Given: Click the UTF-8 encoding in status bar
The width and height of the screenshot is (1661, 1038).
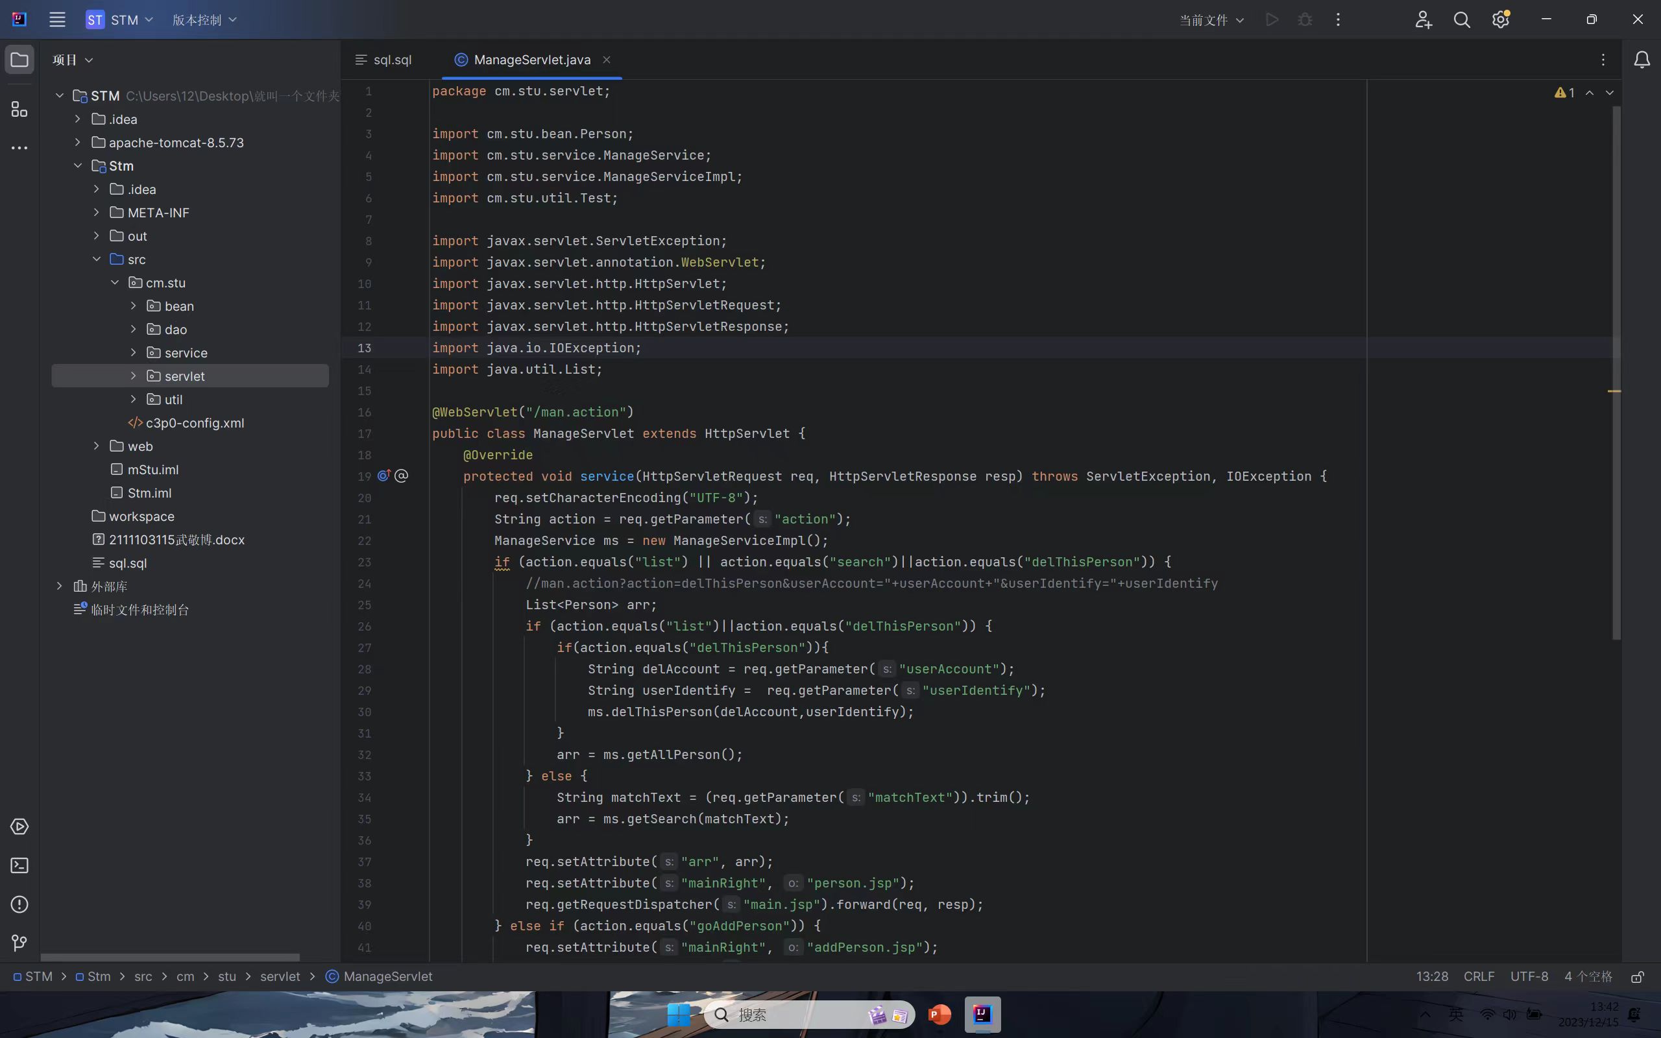Looking at the screenshot, I should tap(1529, 977).
